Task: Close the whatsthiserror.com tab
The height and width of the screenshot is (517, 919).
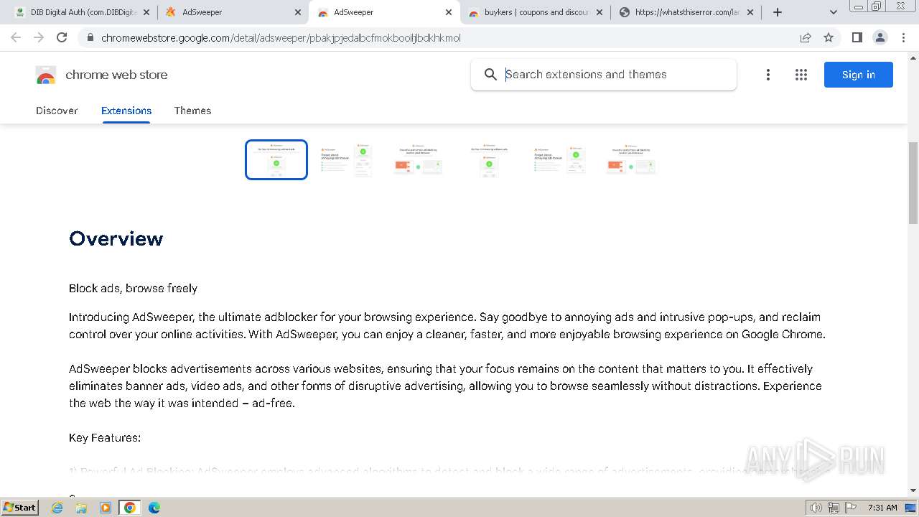Action: click(750, 12)
